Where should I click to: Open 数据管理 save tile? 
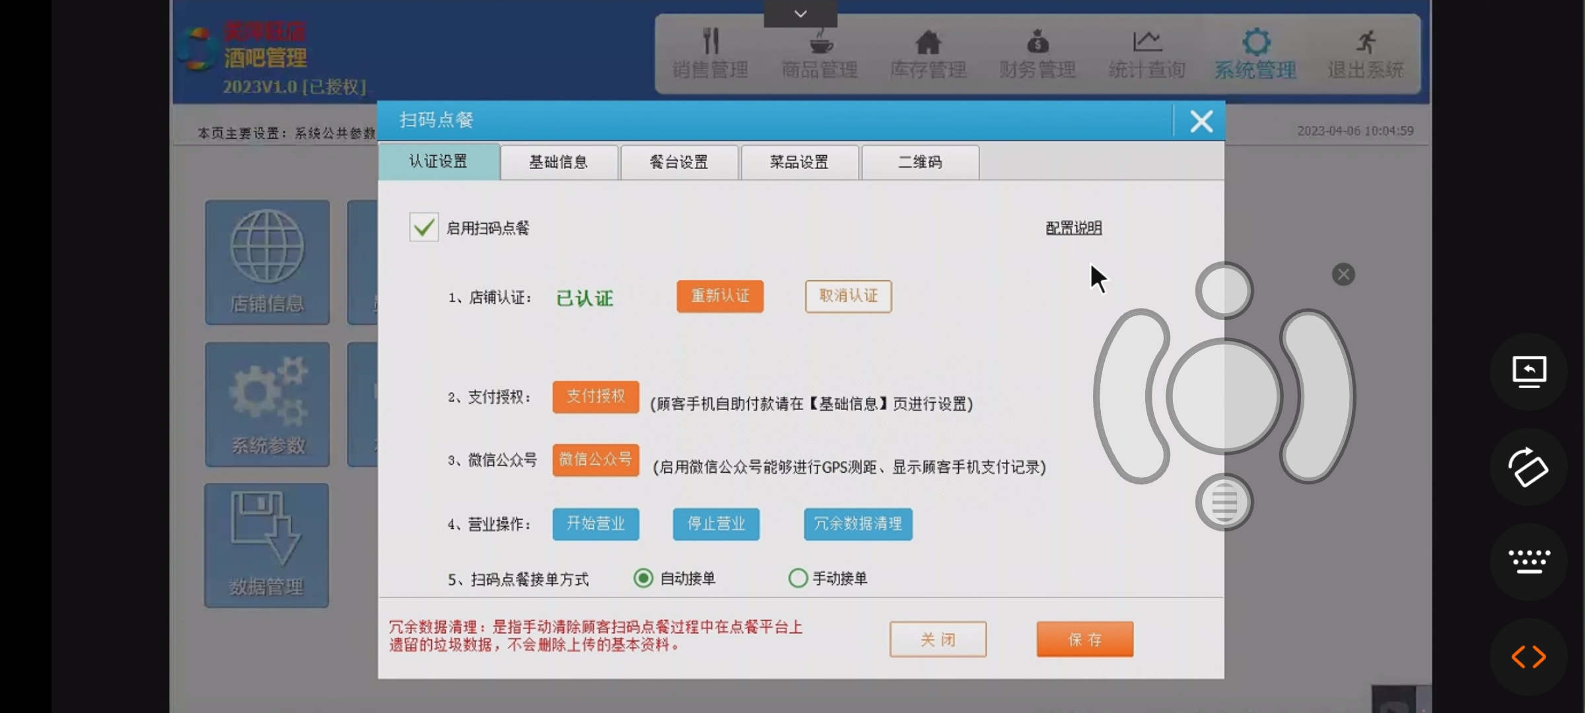(266, 545)
